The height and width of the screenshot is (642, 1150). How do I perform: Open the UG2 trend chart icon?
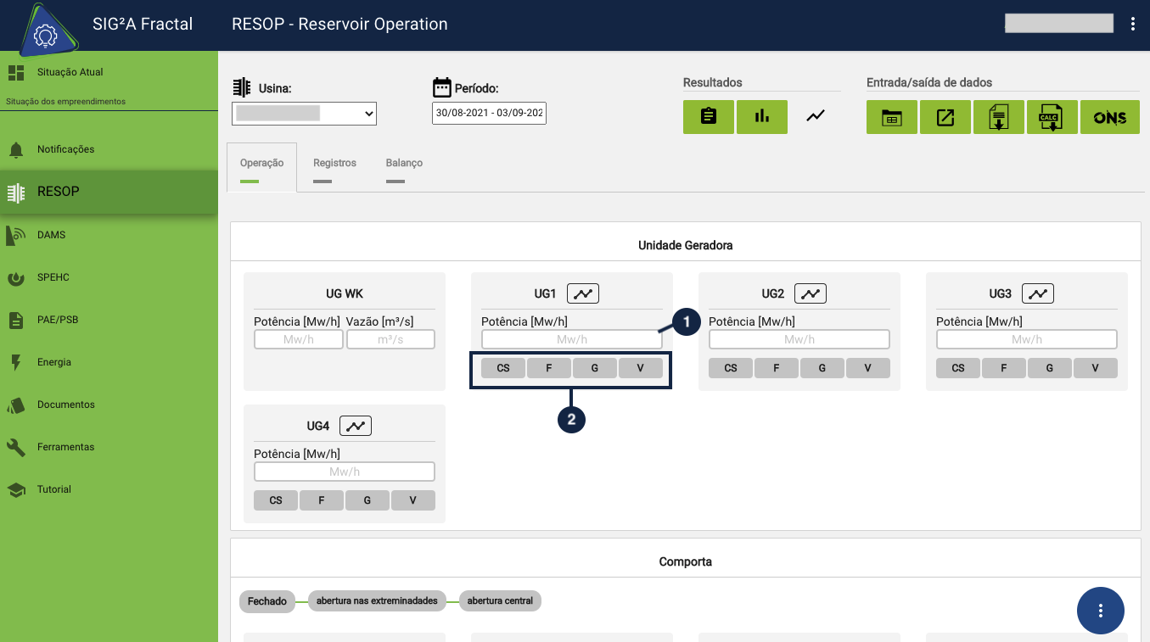[810, 293]
